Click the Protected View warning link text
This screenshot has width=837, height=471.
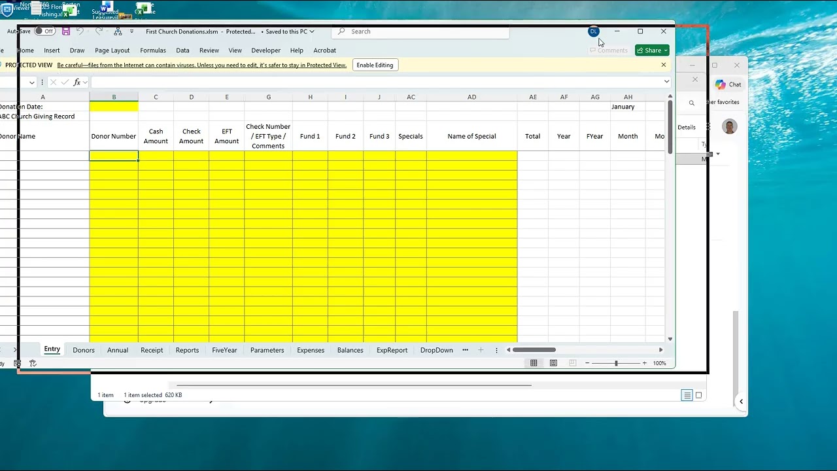coord(201,65)
